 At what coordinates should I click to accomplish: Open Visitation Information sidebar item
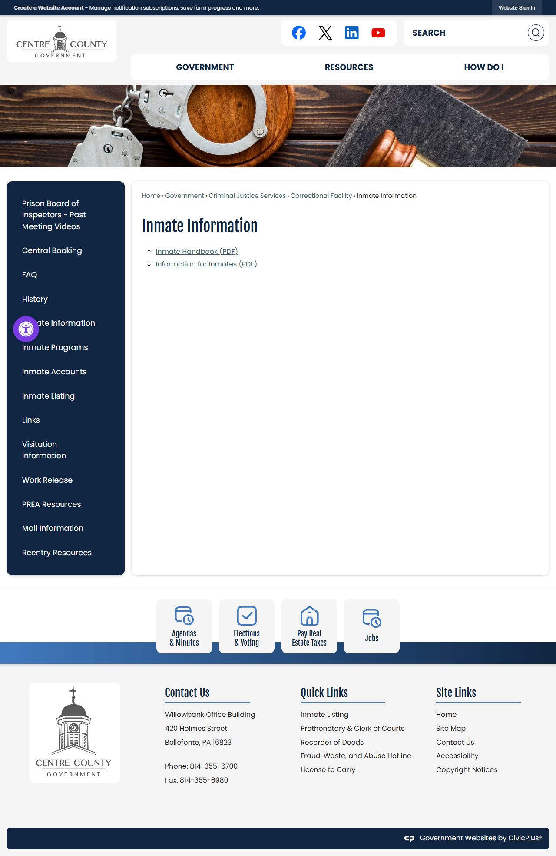[x=44, y=450]
